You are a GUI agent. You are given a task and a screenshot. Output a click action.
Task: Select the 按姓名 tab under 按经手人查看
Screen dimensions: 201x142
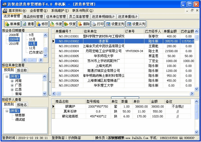(22, 105)
